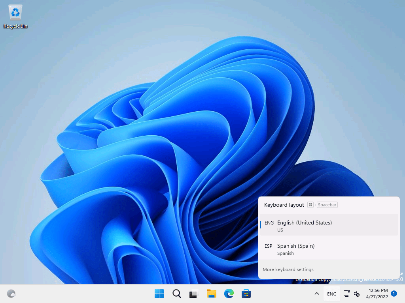Click the ENG language indicator on the taskbar
This screenshot has height=303, width=405.
[331, 294]
